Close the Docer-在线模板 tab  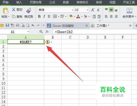click(87, 26)
